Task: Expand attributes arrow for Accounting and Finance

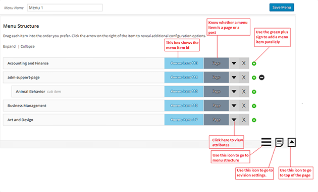Action: [234, 63]
